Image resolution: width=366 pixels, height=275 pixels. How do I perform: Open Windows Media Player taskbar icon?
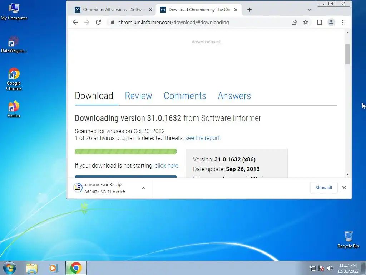[54, 268]
